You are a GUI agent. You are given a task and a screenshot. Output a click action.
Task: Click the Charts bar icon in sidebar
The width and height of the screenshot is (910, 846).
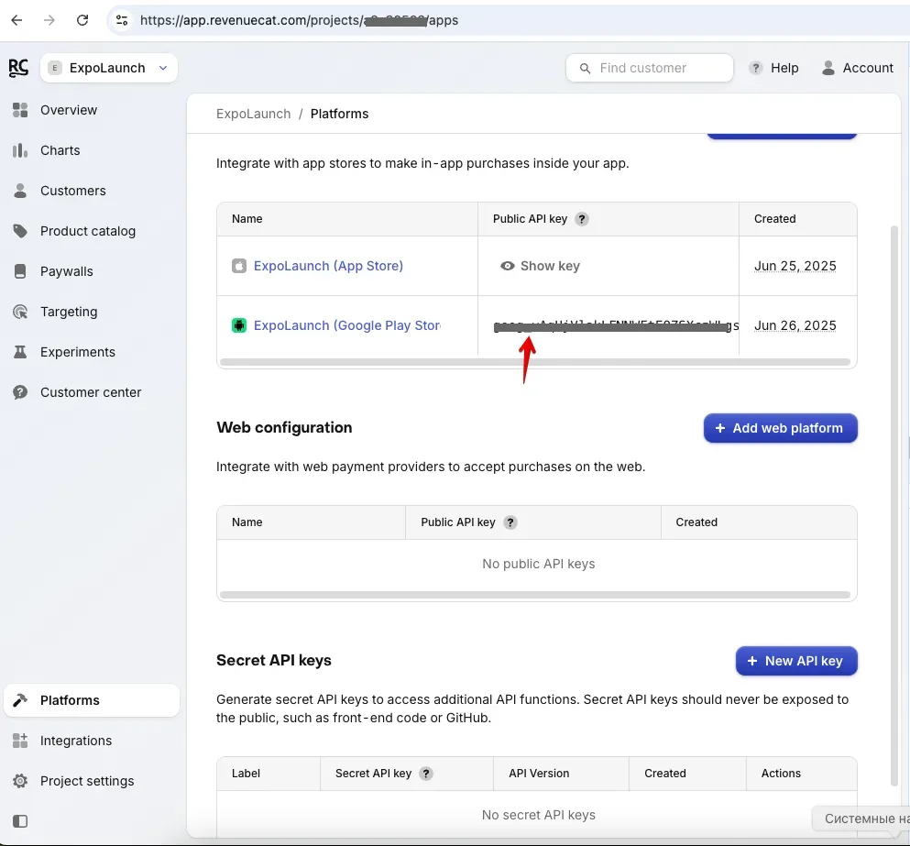point(20,150)
